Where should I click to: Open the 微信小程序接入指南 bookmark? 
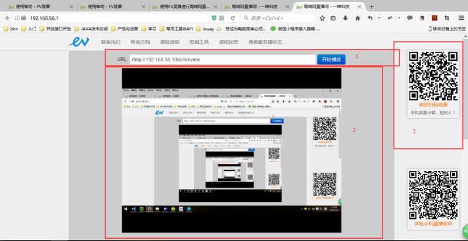[296, 29]
